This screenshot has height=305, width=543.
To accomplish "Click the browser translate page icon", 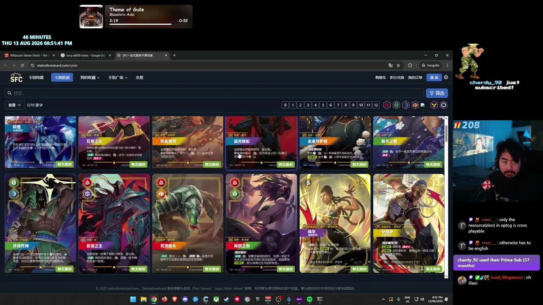I will pos(391,65).
